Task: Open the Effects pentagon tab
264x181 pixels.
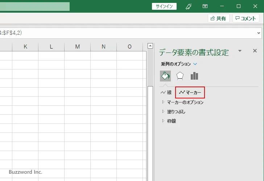Action: (x=180, y=76)
